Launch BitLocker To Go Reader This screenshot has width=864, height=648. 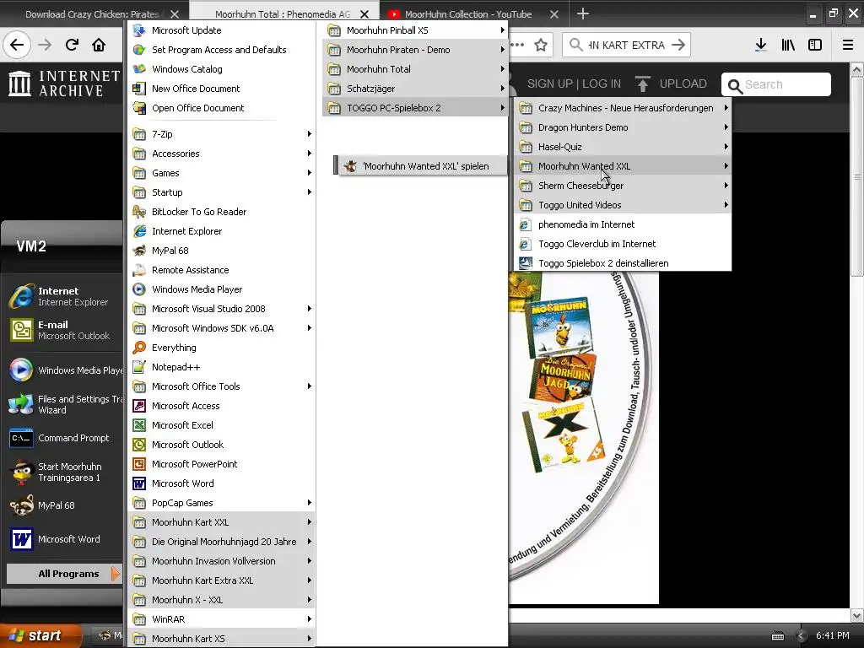pyautogui.click(x=220, y=212)
